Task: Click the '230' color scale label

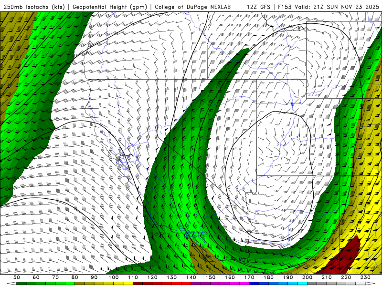Action: tap(365, 277)
